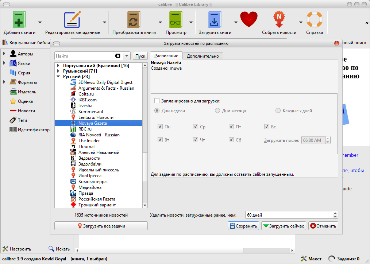Click the Add books (Добавить книги) icon

coord(19,20)
